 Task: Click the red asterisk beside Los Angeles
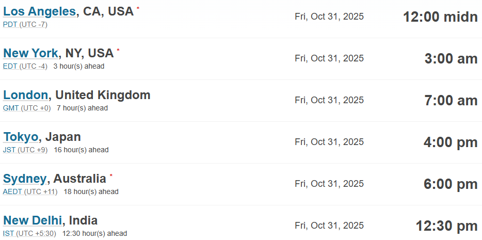[x=138, y=9]
